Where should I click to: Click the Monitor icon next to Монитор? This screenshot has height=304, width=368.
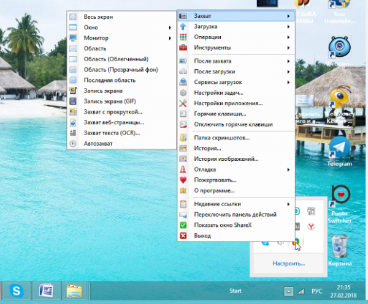73,38
